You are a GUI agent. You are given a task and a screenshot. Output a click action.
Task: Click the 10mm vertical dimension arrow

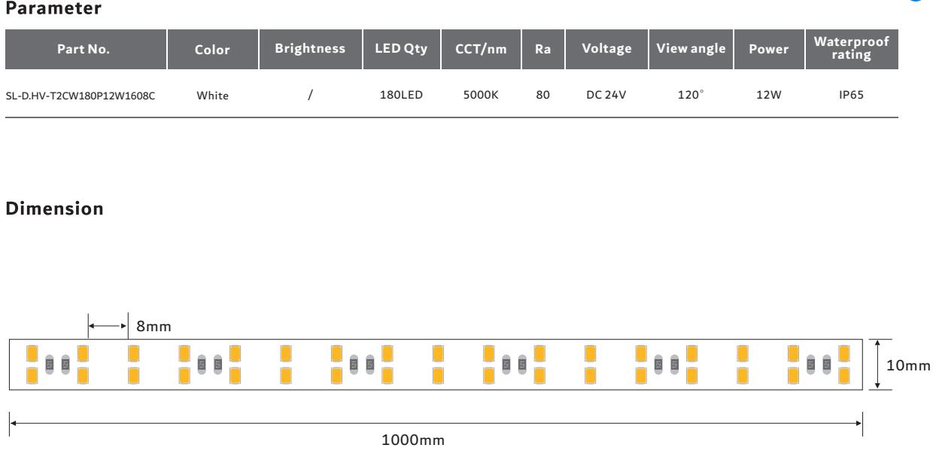coord(878,364)
